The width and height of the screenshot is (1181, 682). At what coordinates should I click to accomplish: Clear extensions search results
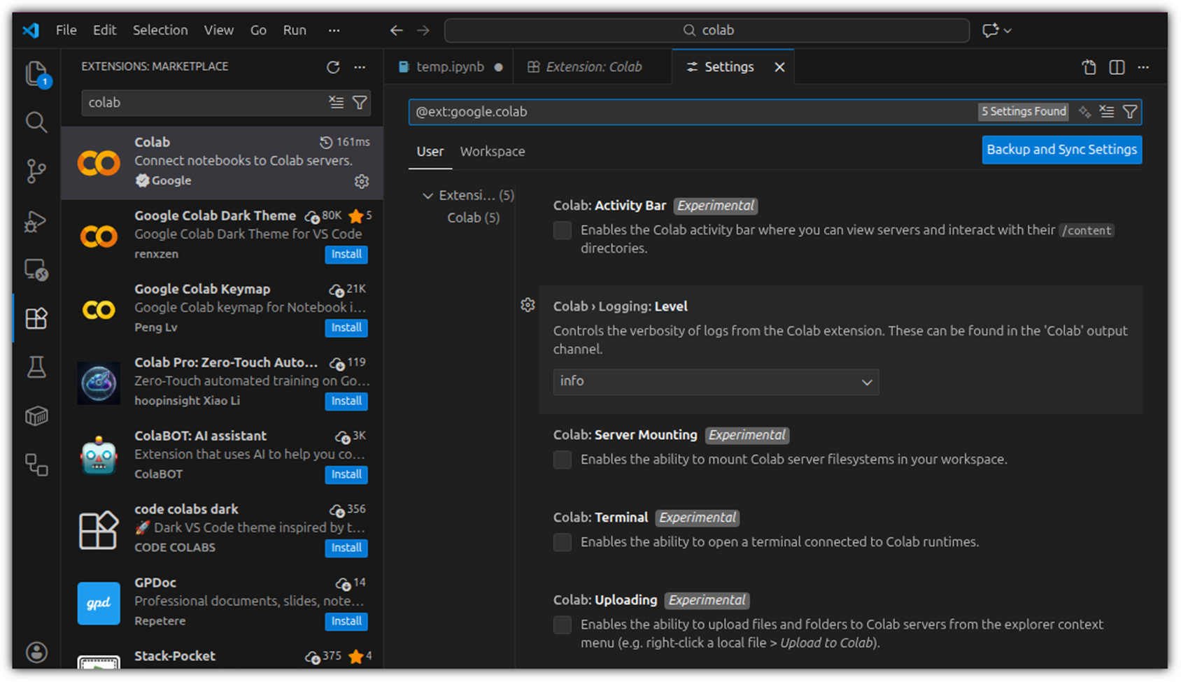[x=337, y=102]
